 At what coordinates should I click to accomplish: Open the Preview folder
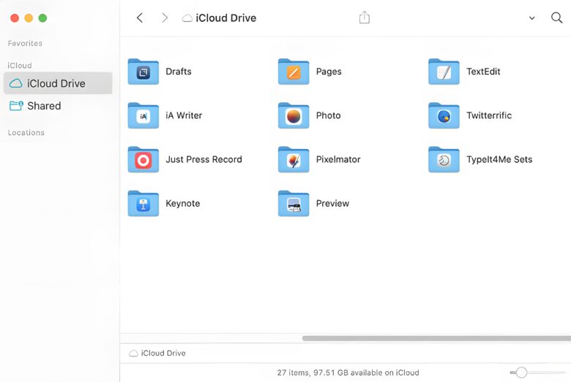pyautogui.click(x=294, y=203)
